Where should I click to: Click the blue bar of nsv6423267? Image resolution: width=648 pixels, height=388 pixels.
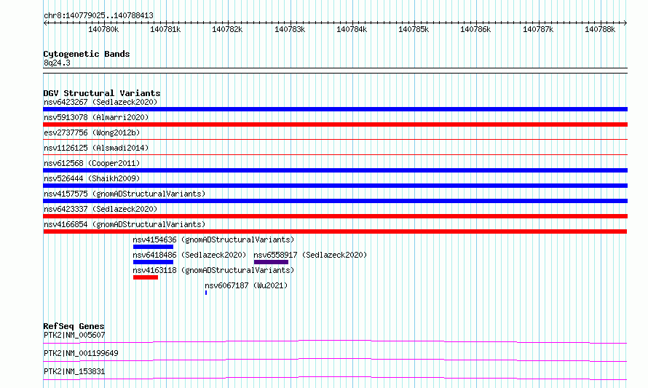335,109
